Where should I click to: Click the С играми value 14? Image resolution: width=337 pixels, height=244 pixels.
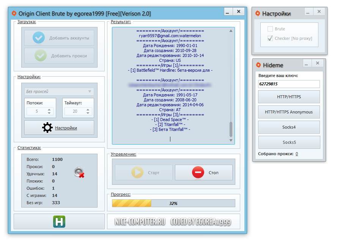pyautogui.click(x=55, y=195)
